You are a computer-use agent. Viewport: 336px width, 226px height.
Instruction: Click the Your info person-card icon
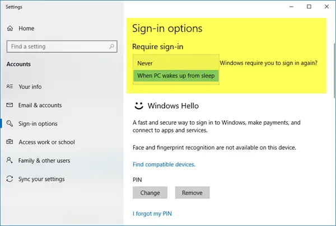click(10, 87)
